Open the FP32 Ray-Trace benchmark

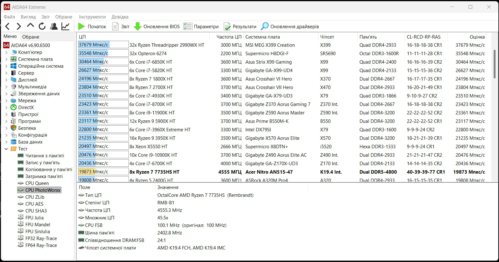(x=37, y=238)
